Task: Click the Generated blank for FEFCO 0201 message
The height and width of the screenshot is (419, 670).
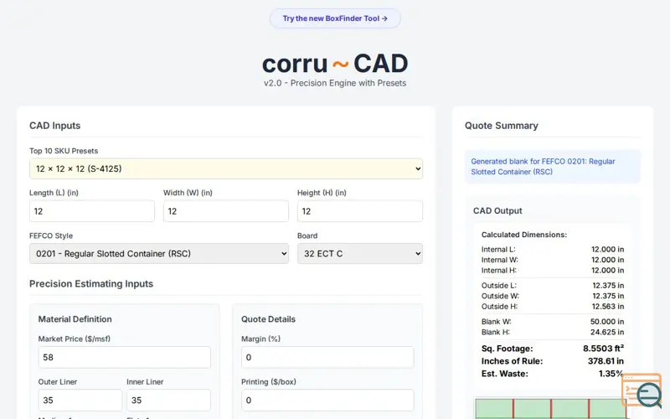Action: [553, 166]
